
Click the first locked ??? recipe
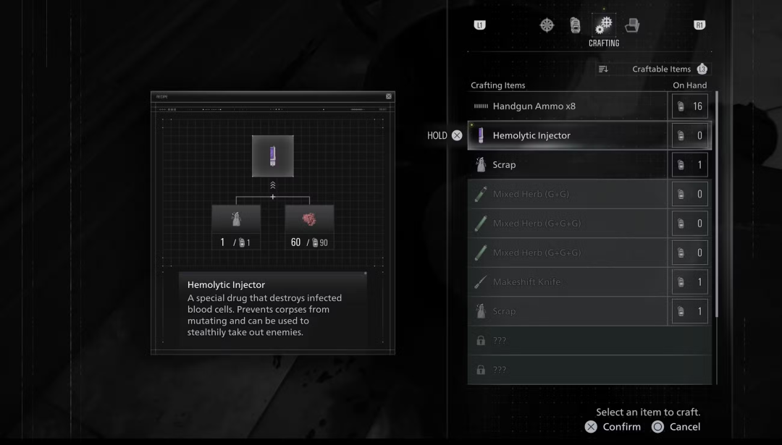[568, 341]
